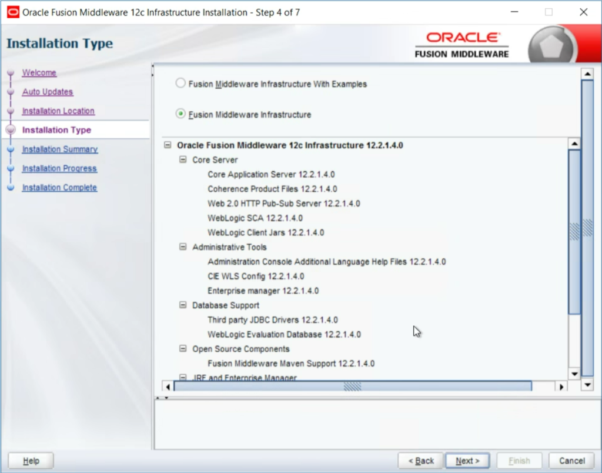Select Web 2.0 HTTP Pub-Sub Server row

click(x=284, y=204)
